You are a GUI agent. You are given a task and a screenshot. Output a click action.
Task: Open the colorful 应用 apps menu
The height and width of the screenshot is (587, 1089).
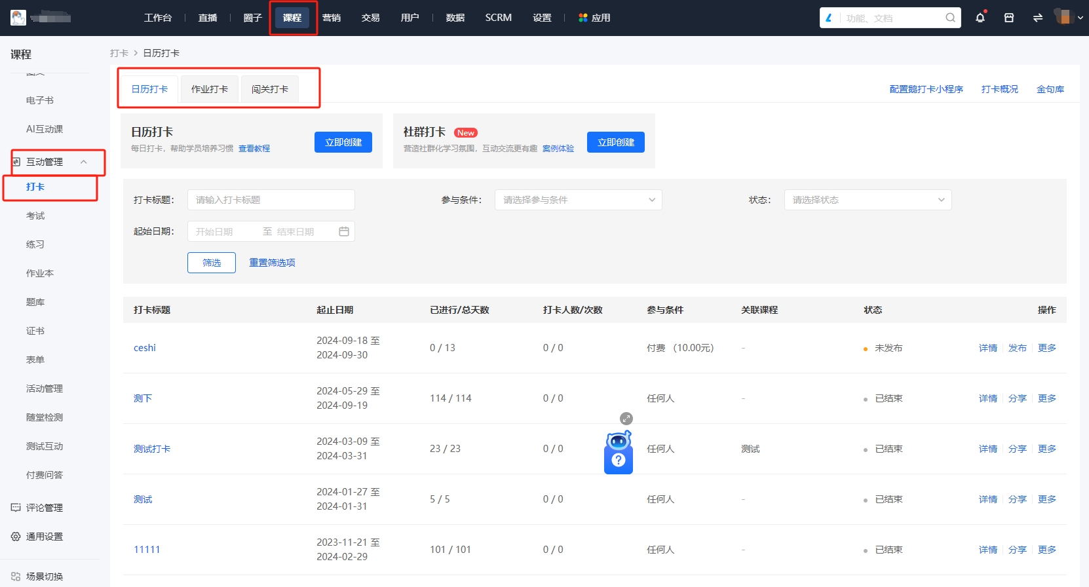pos(594,18)
